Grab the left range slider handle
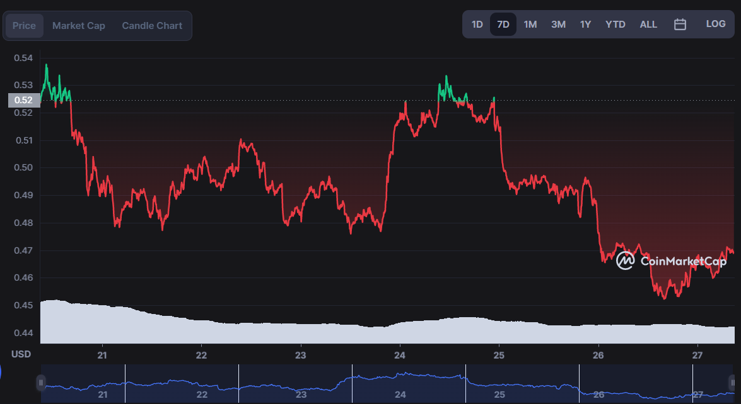Screen dimensions: 741x404 pos(40,383)
